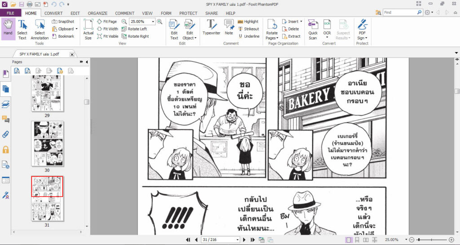The image size is (460, 245).
Task: Select page 30 thumbnail
Action: click(47, 144)
